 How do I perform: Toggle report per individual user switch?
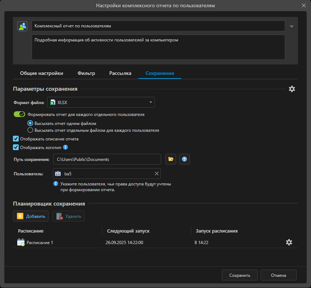pos(19,114)
